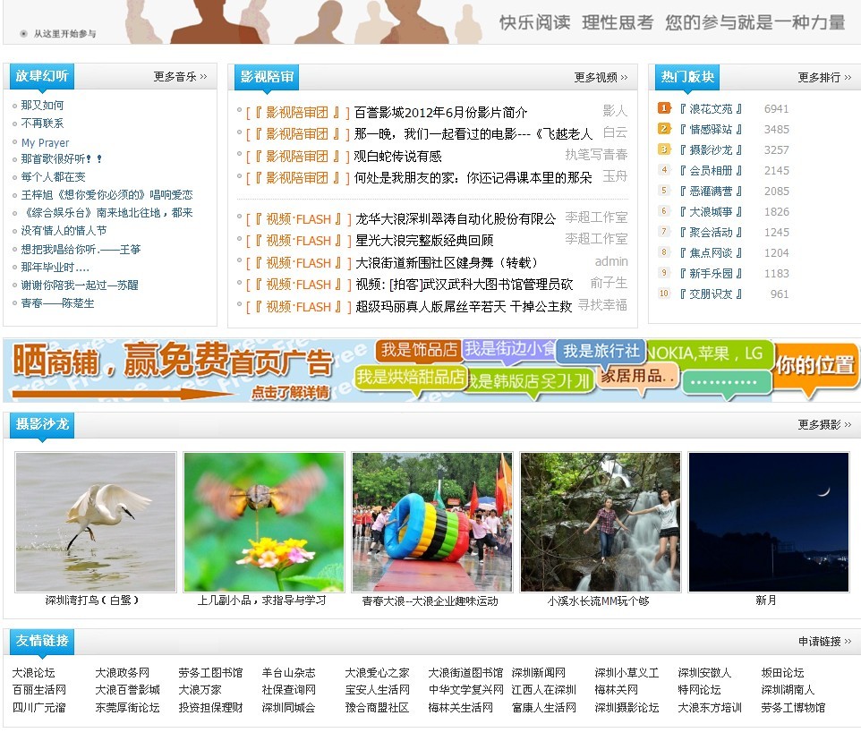Image resolution: width=861 pixels, height=741 pixels.
Task: Open the song 那又如何
Action: click(42, 105)
